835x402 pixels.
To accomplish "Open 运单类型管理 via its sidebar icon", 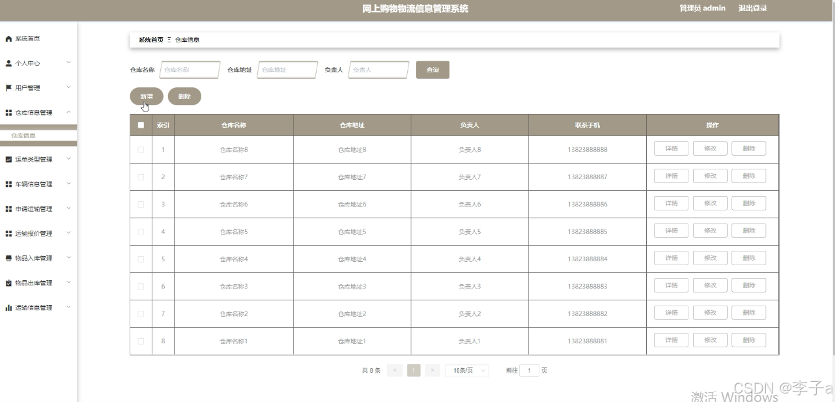I will pyautogui.click(x=8, y=160).
